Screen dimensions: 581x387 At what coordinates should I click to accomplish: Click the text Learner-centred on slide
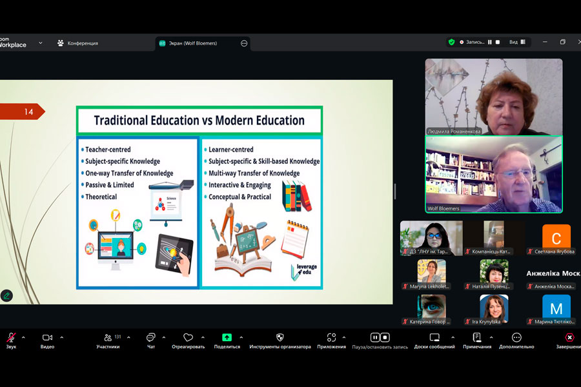tap(231, 150)
